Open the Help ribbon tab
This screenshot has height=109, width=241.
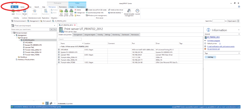click(44, 7)
